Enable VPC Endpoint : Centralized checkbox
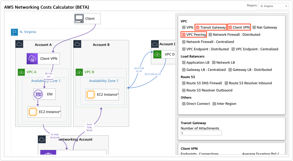The image size is (293, 161). pos(233,49)
